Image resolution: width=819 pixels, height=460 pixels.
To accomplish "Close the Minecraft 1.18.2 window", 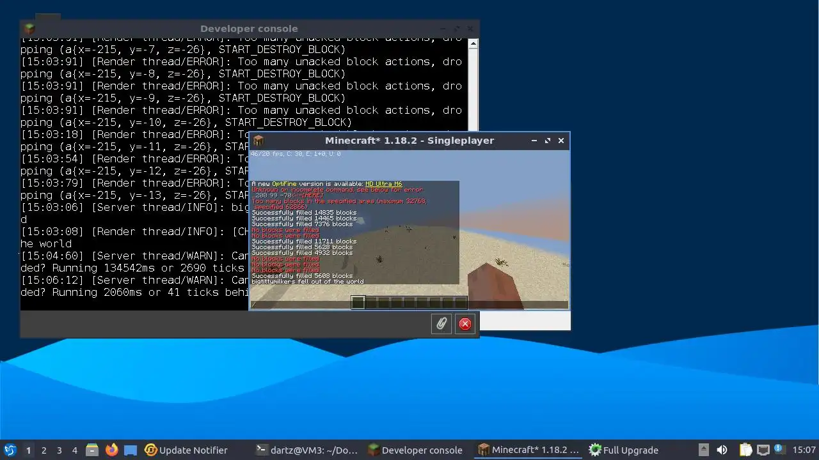I will pyautogui.click(x=561, y=141).
